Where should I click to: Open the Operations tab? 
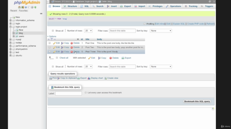point(174,6)
